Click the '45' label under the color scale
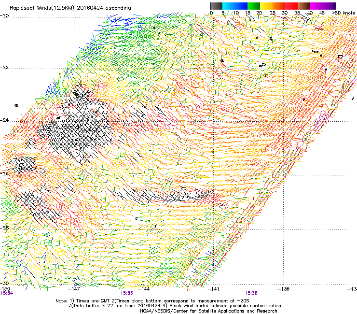Image resolution: width=357 pixels, height=314 pixels. coord(322,13)
